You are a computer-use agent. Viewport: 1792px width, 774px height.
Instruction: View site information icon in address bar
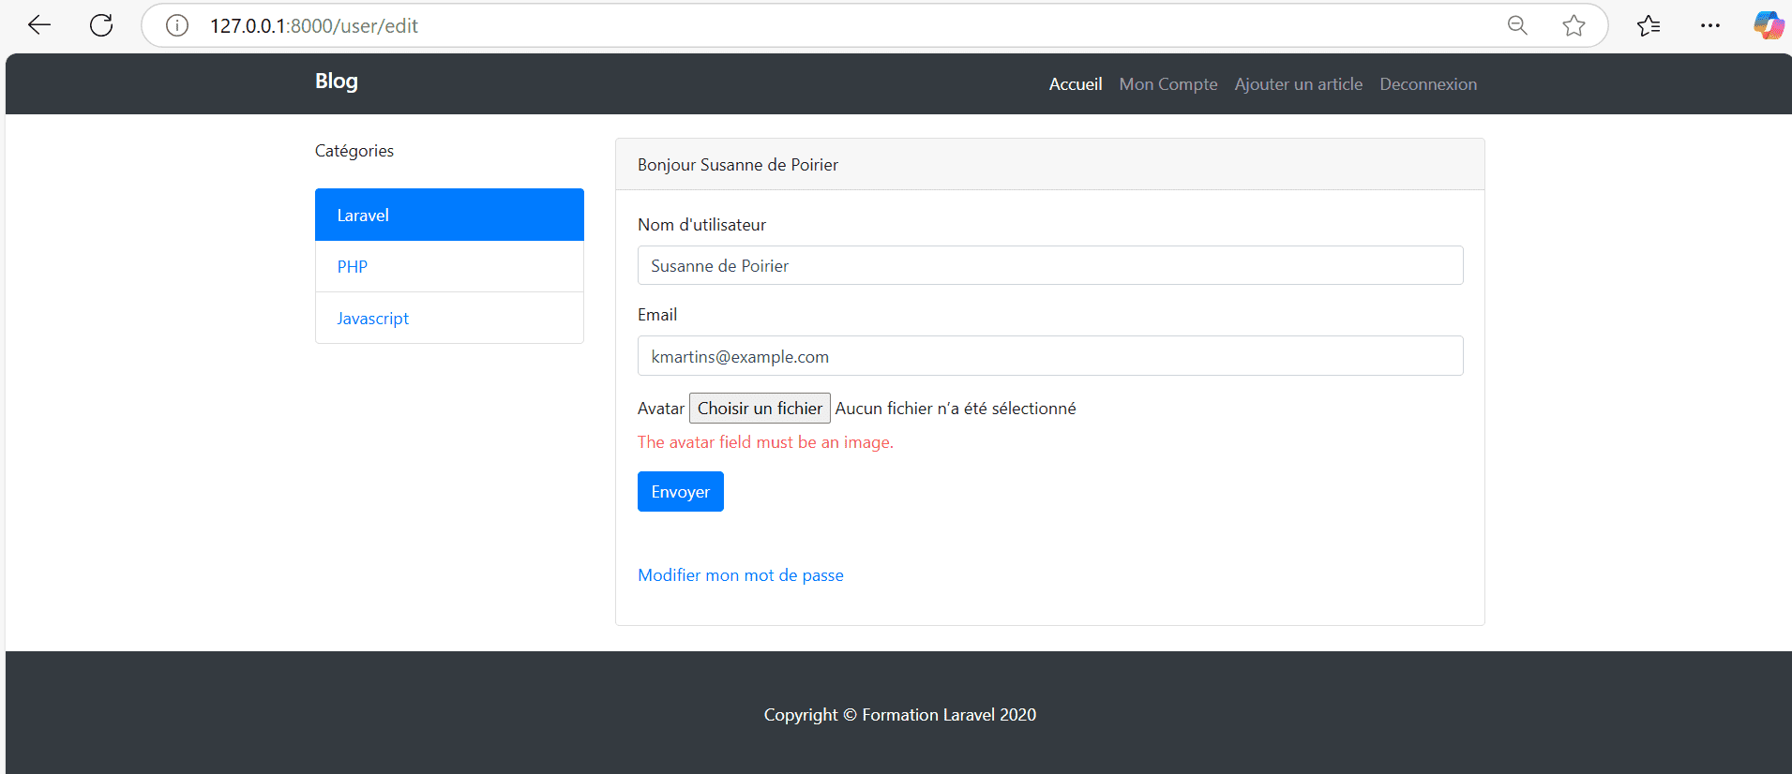click(177, 25)
